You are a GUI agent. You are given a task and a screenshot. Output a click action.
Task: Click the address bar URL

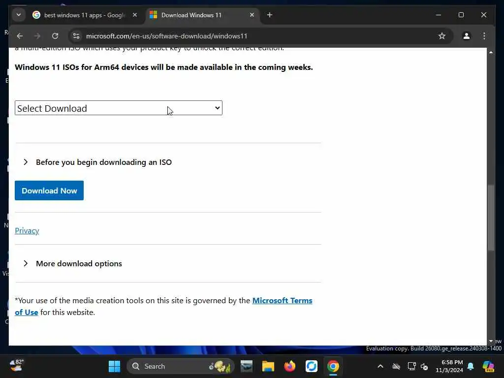coord(166,36)
